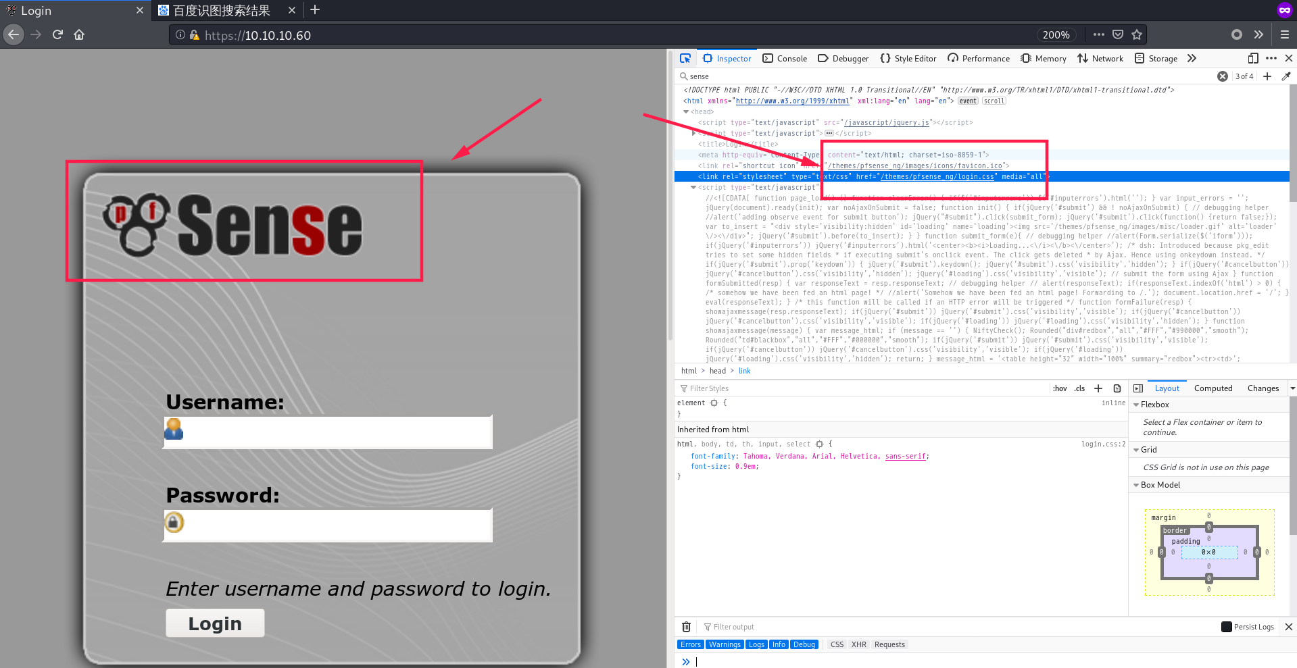Collapse the script node containing CDATA code

coord(693,188)
